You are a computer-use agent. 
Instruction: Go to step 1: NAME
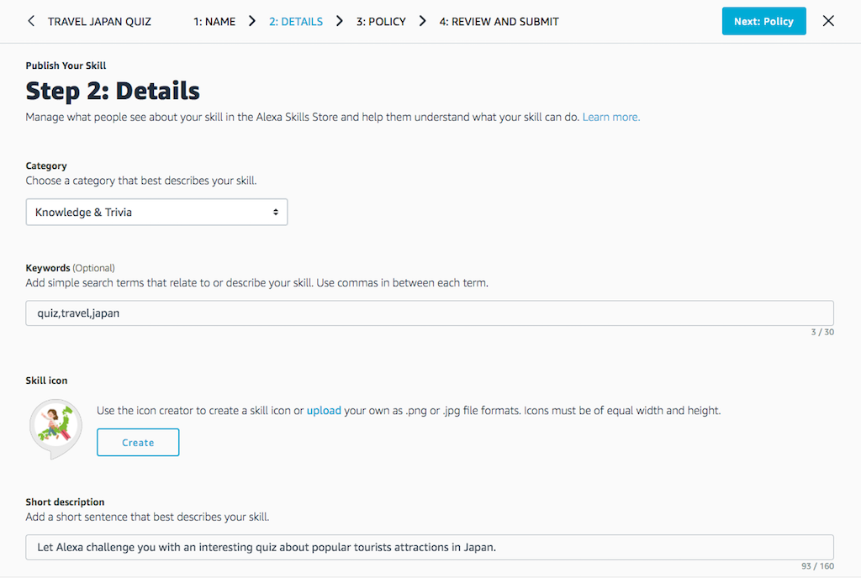coord(214,21)
